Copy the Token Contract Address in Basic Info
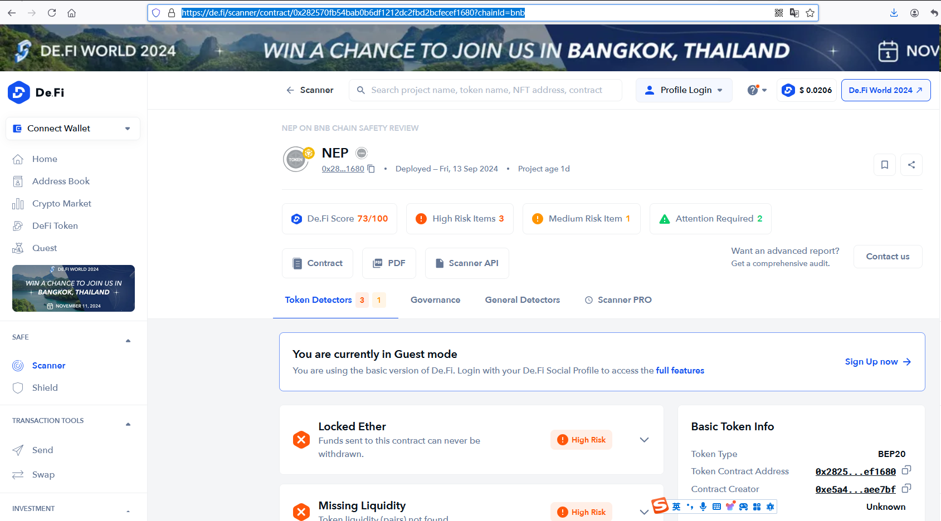This screenshot has width=941, height=521. click(x=906, y=470)
